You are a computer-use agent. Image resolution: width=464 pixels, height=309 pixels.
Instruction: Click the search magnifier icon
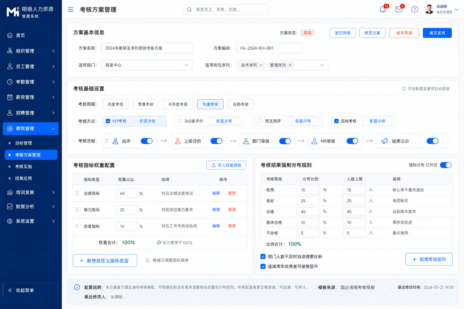pos(189,10)
